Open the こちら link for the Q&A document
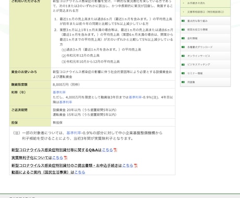240x198 pixels. tap(107, 150)
